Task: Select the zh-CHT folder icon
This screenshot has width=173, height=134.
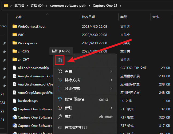Action: click(15, 59)
